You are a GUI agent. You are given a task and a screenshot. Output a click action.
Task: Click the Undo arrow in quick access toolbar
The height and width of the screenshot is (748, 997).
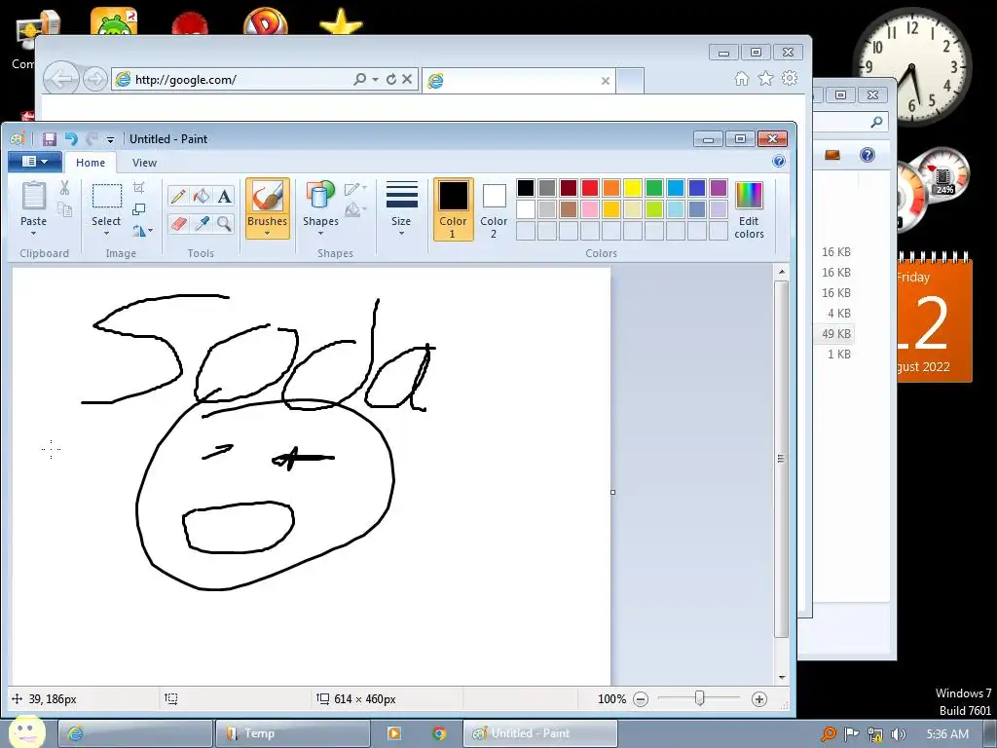(x=70, y=138)
